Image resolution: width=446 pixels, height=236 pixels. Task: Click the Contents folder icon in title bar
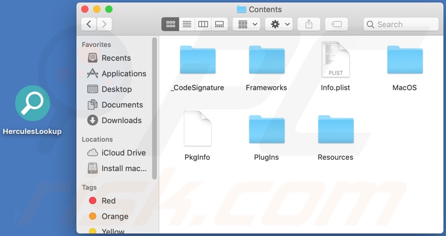241,10
